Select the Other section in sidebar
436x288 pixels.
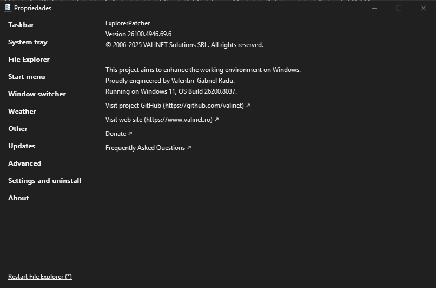[x=18, y=129]
